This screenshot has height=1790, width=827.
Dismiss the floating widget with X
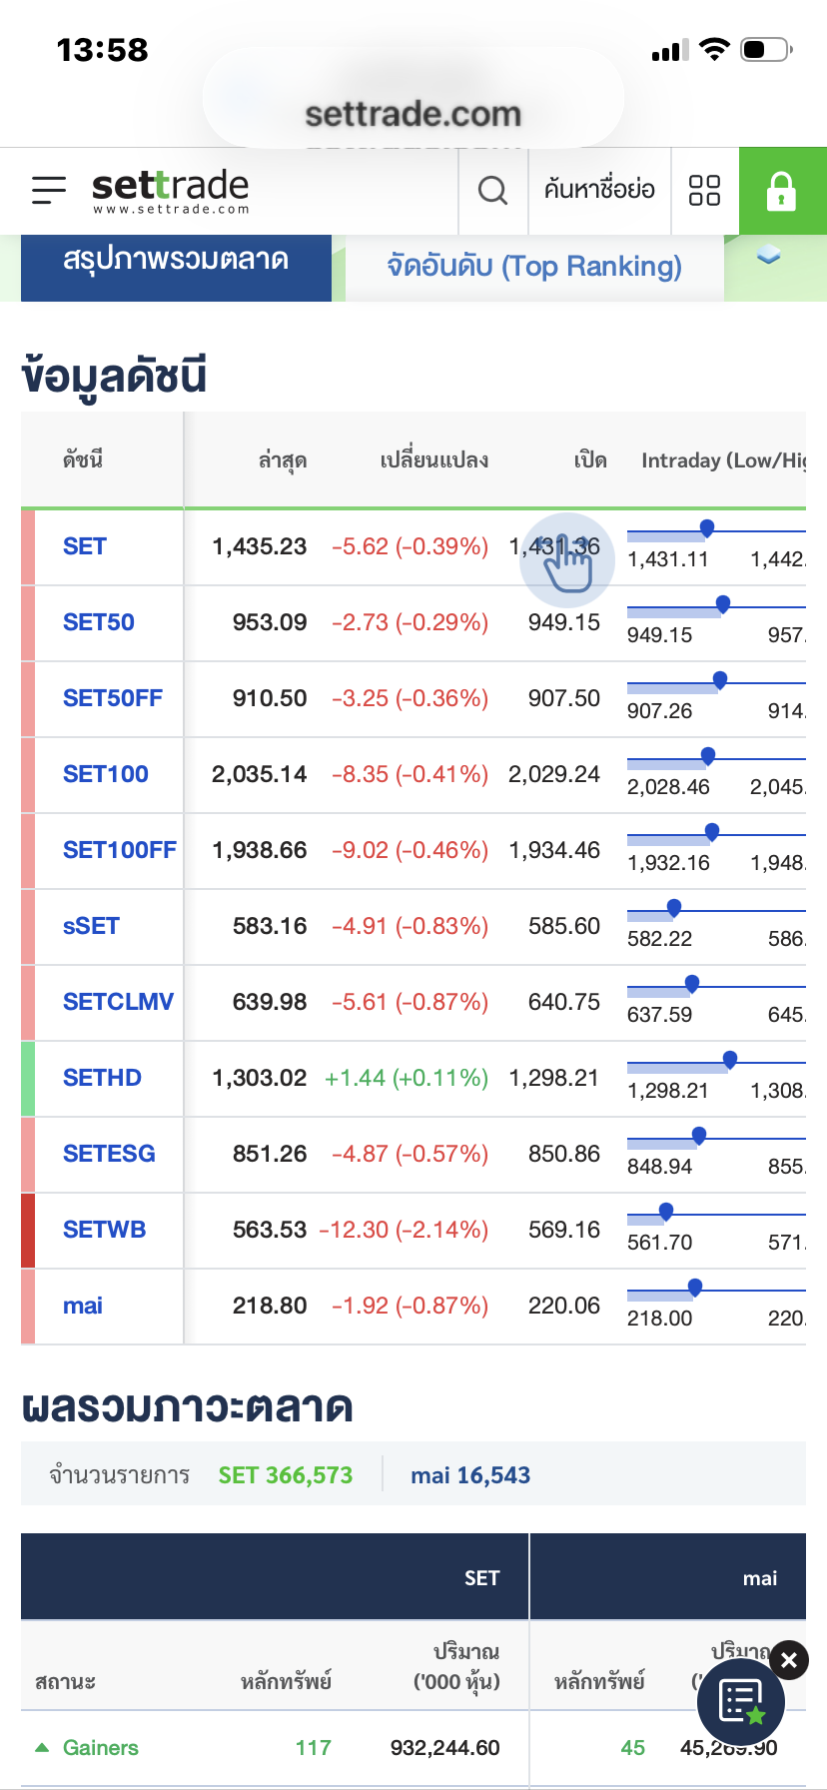(789, 1660)
